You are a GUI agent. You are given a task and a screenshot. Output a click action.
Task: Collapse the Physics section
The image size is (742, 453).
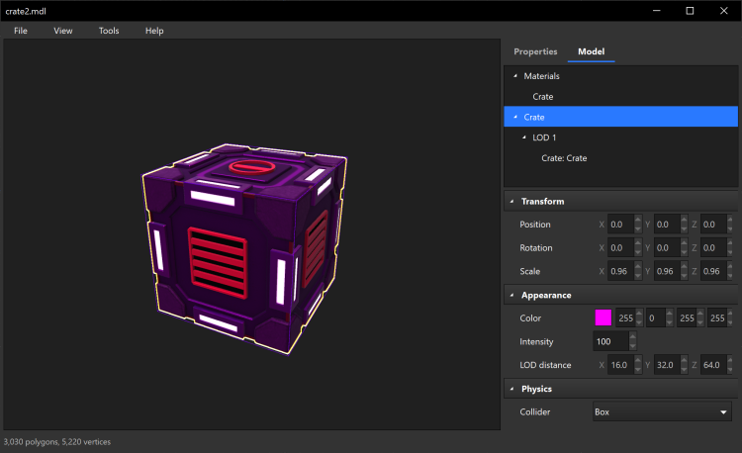(x=511, y=389)
